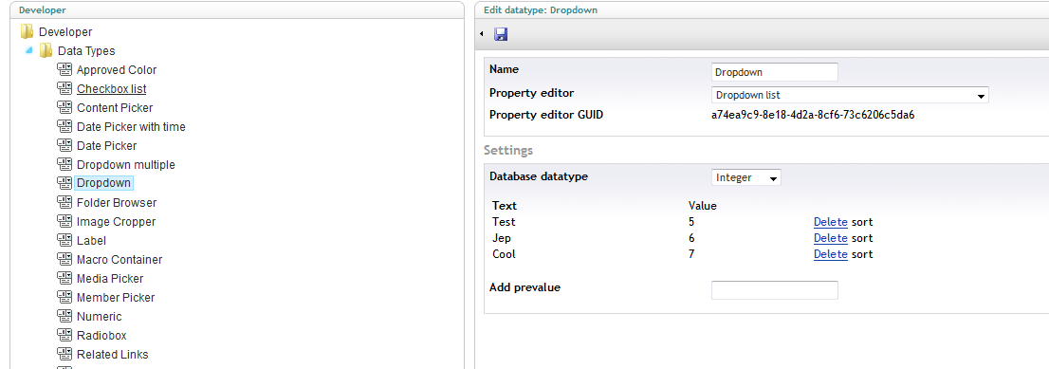1049x369 pixels.
Task: Open the Folder Browser datatype
Action: (117, 202)
